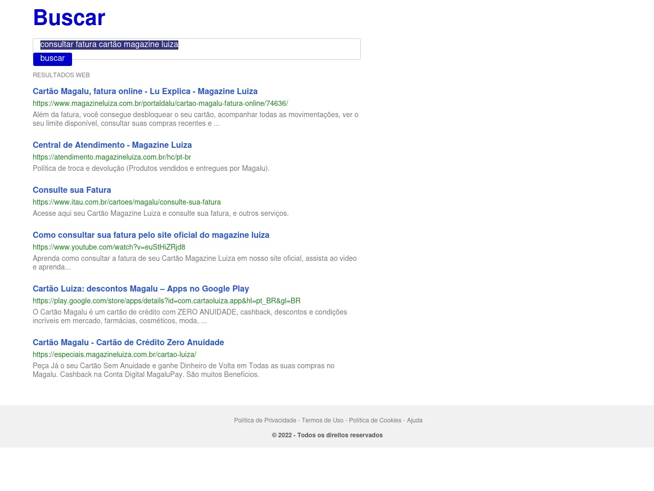654x491 pixels.
Task: Open the especiais.magazineluiza.com.br cartao-luiza URL
Action: click(x=114, y=354)
